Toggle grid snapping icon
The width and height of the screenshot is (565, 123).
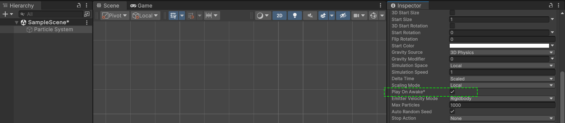pyautogui.click(x=191, y=16)
